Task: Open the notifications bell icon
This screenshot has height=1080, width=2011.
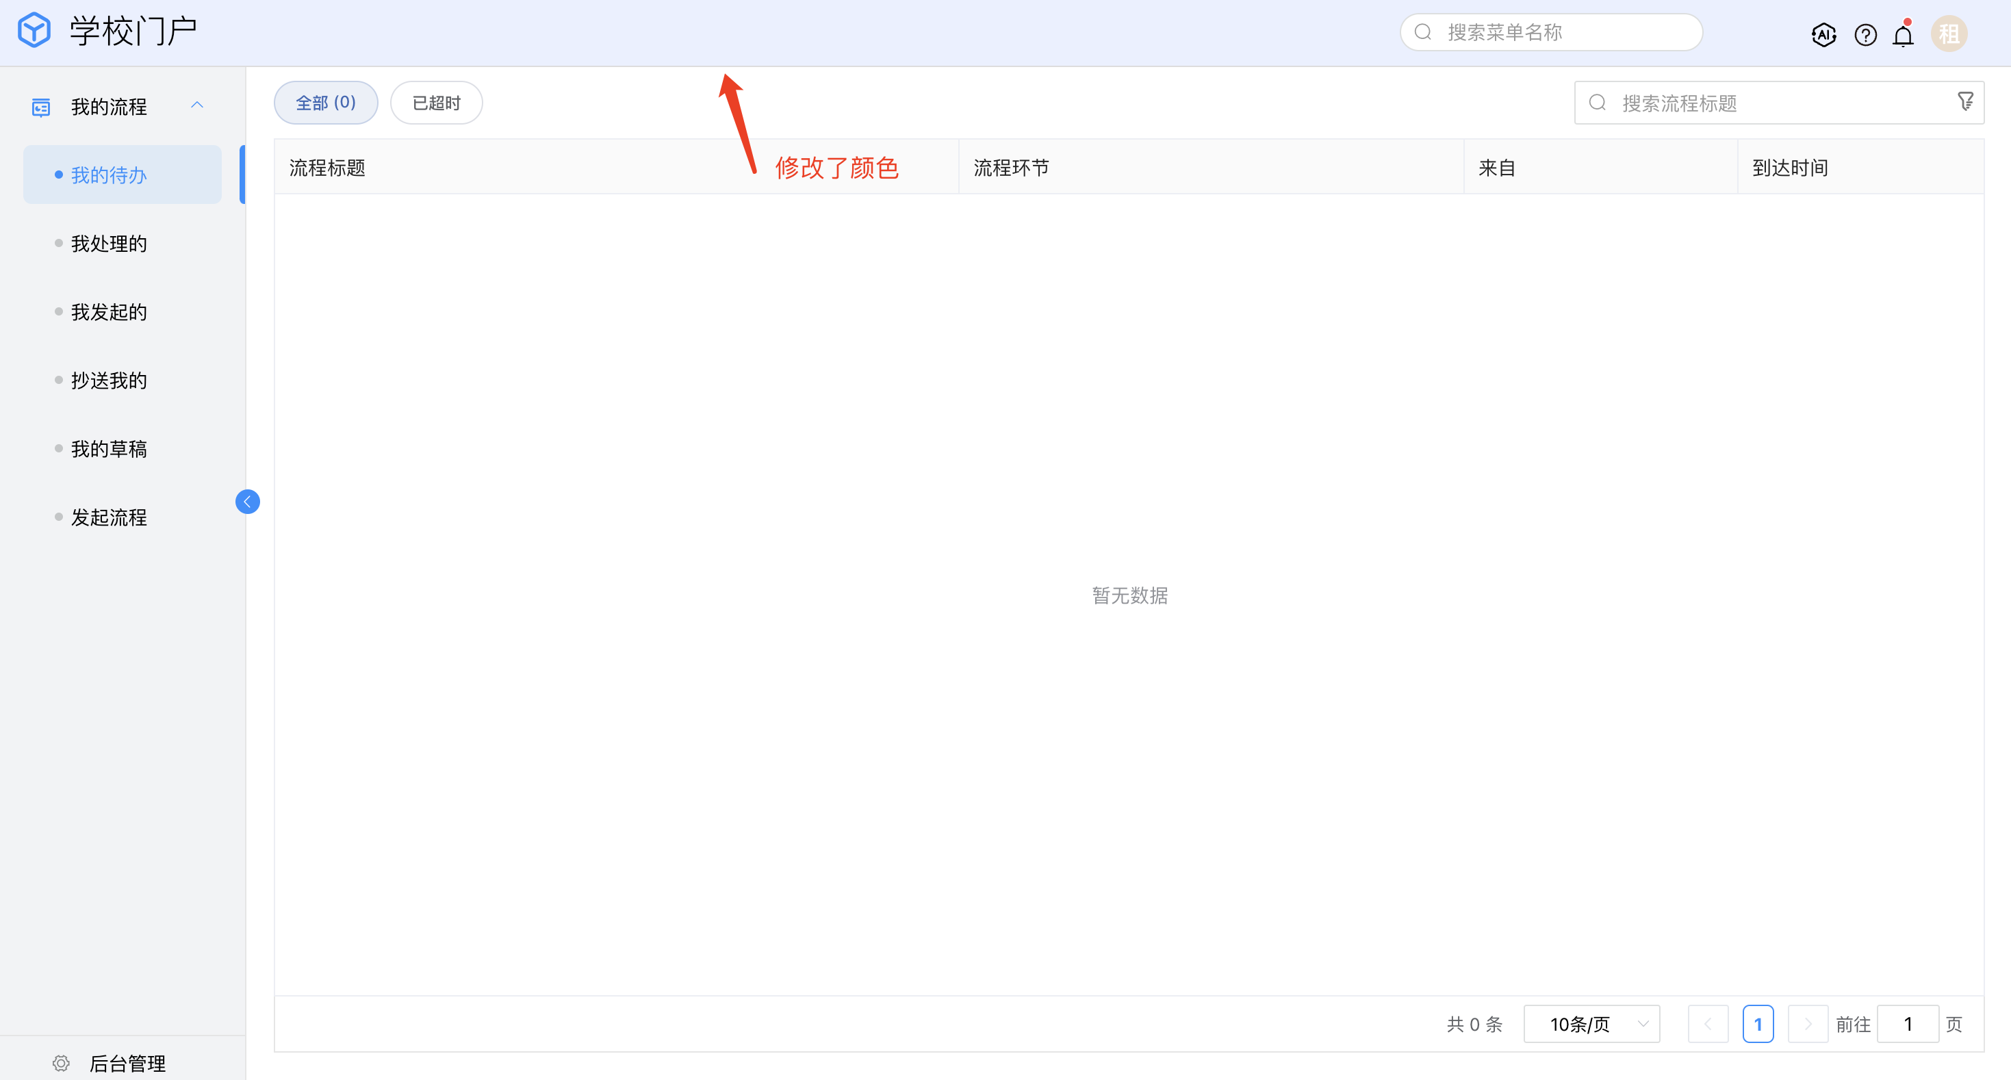Action: click(x=1904, y=35)
